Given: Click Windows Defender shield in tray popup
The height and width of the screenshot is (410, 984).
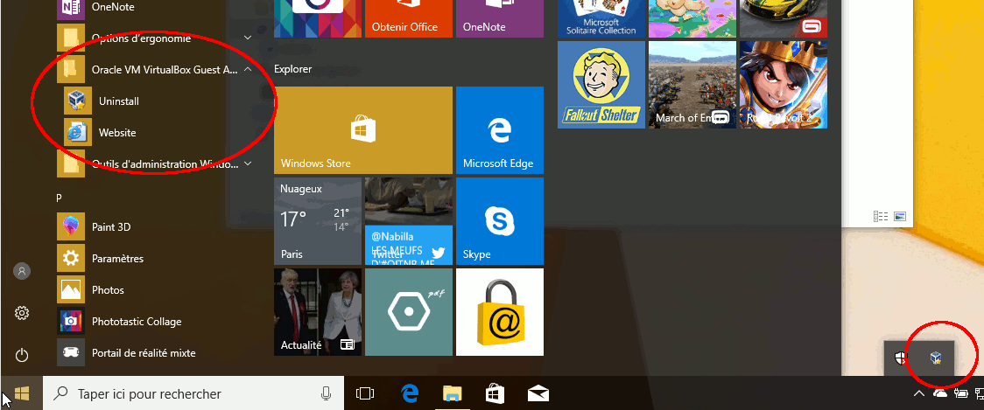Looking at the screenshot, I should point(901,358).
